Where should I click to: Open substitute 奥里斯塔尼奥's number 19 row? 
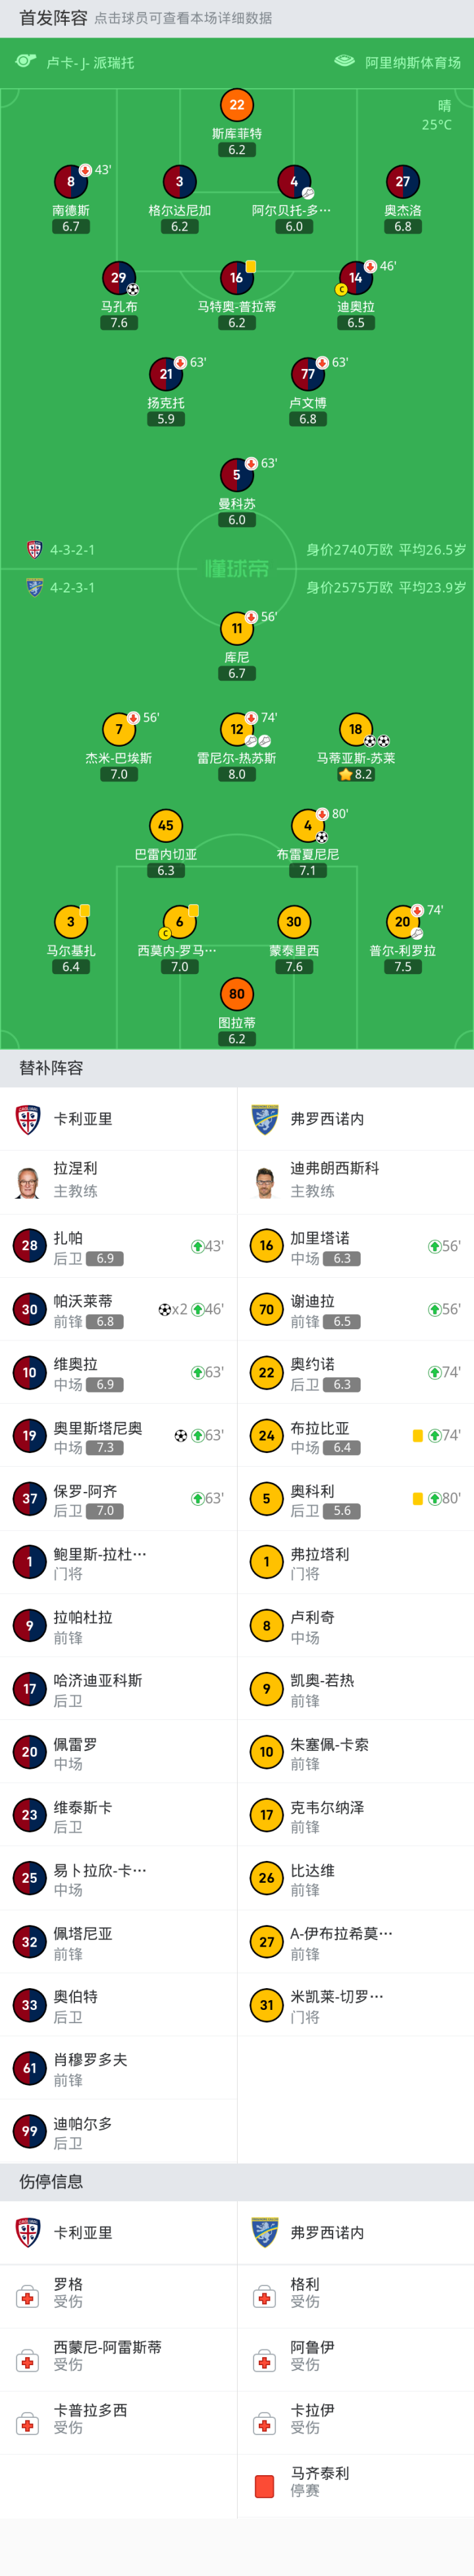(118, 1436)
